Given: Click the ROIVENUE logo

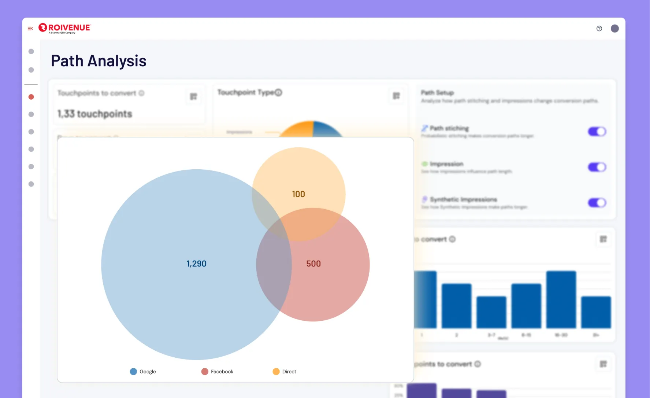Looking at the screenshot, I should 65,28.
